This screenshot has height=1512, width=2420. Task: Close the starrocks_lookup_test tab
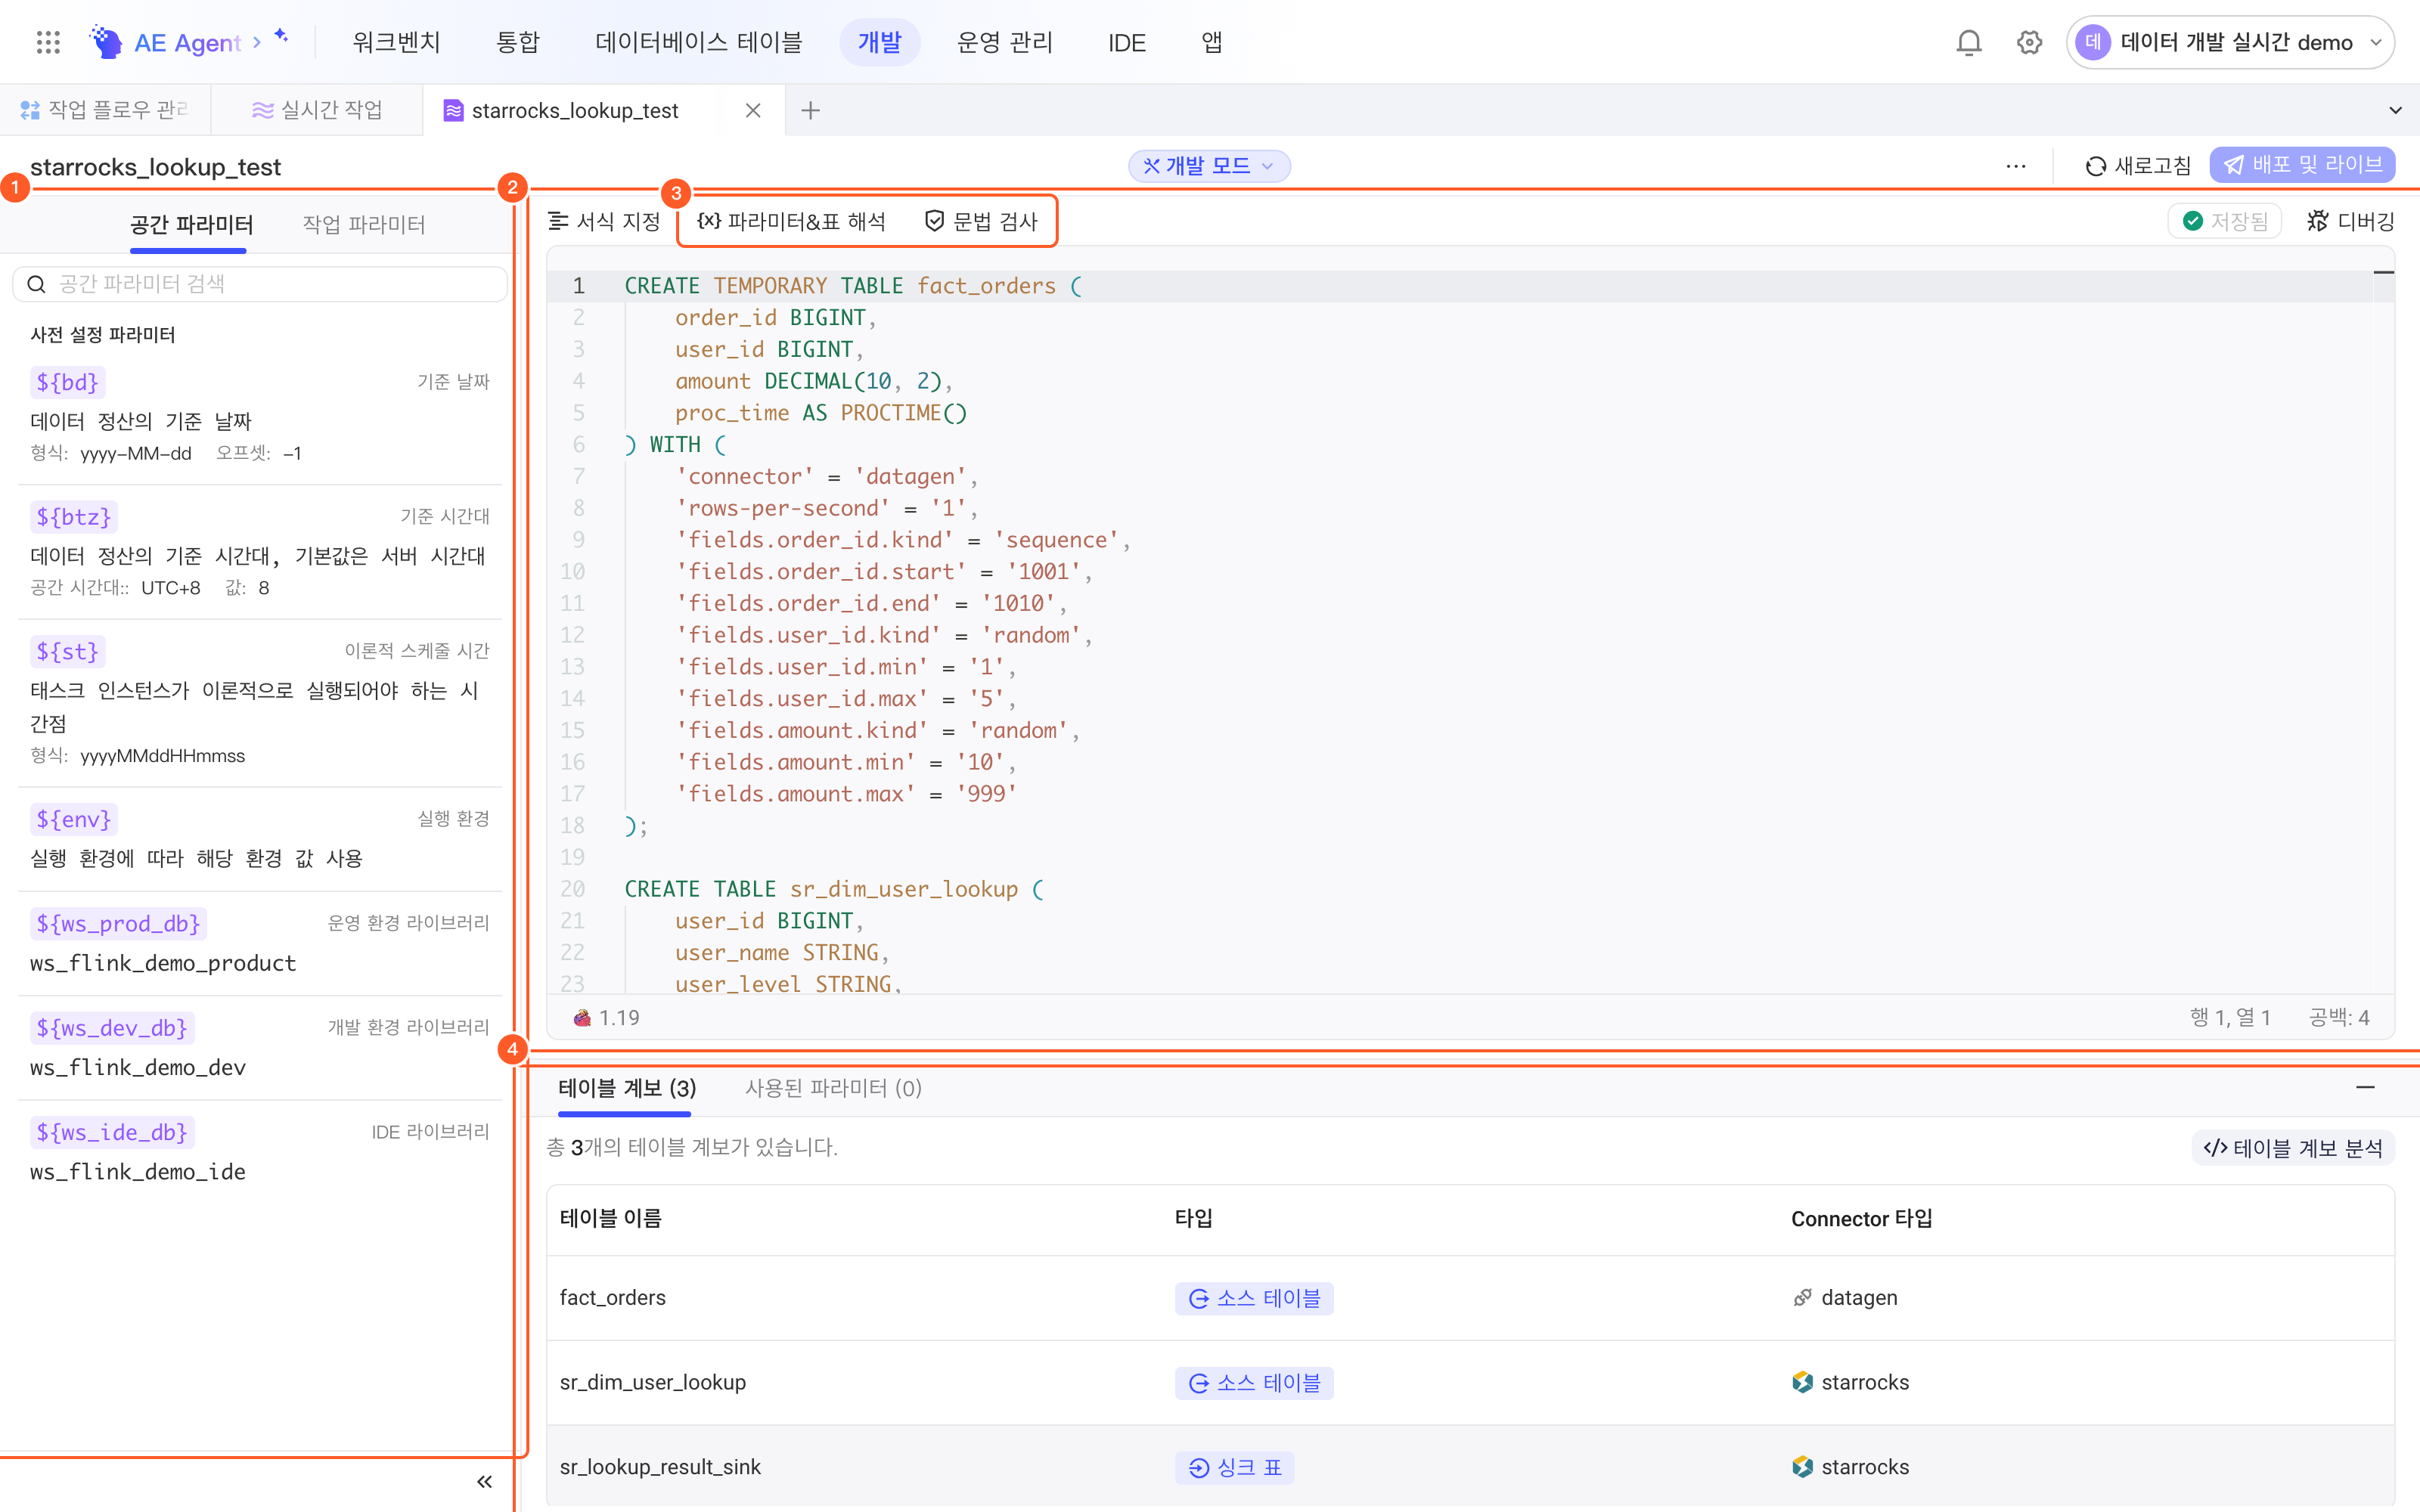753,110
